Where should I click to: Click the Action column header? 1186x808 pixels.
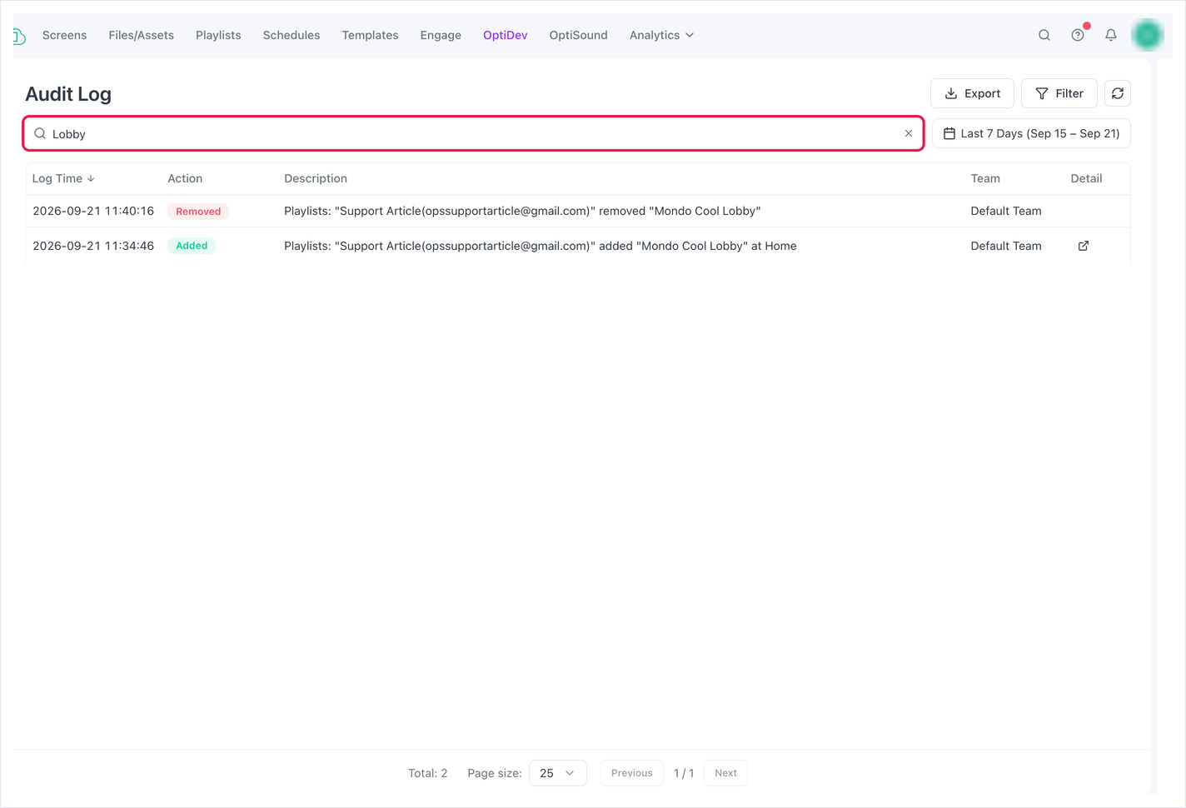[185, 178]
